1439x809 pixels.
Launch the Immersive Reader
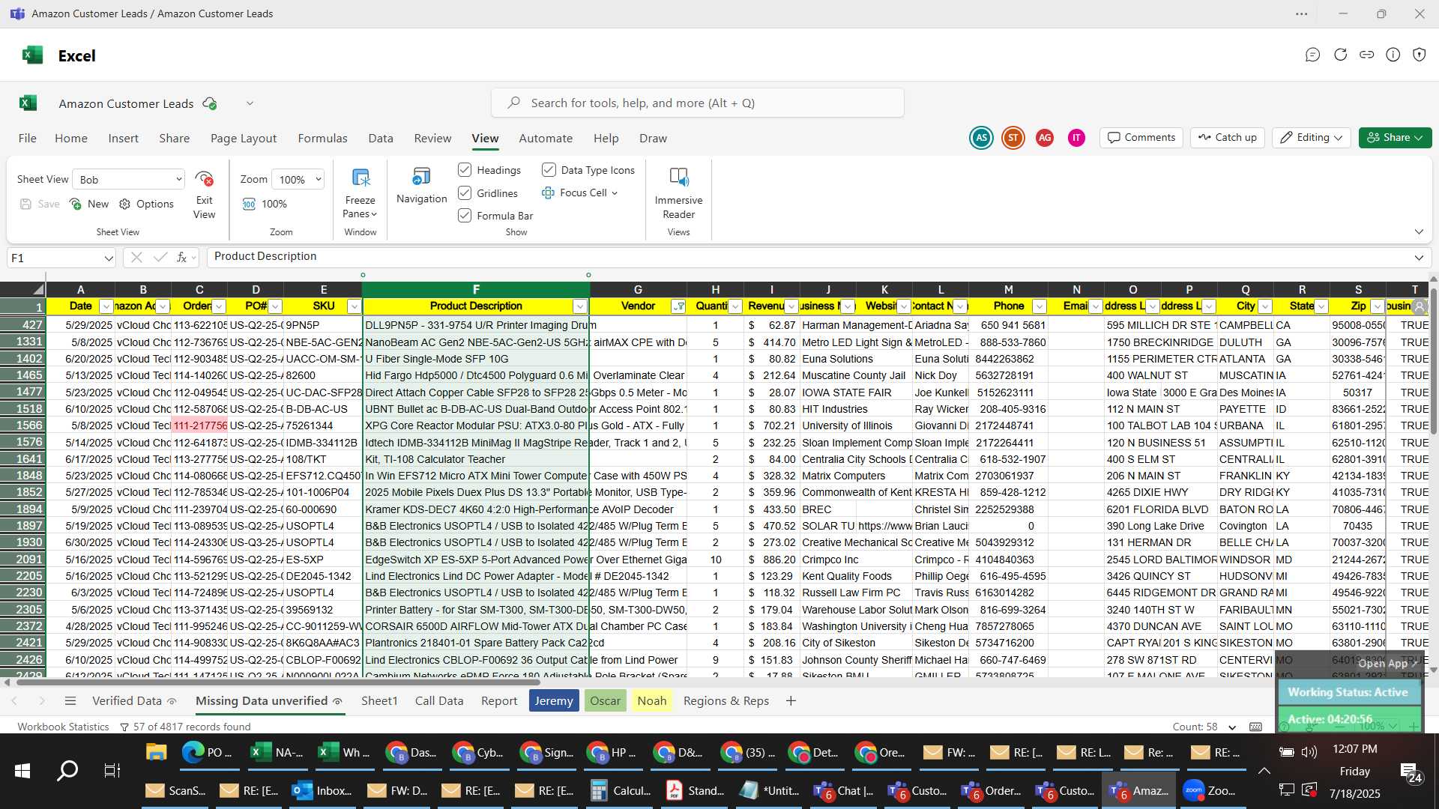678,178
